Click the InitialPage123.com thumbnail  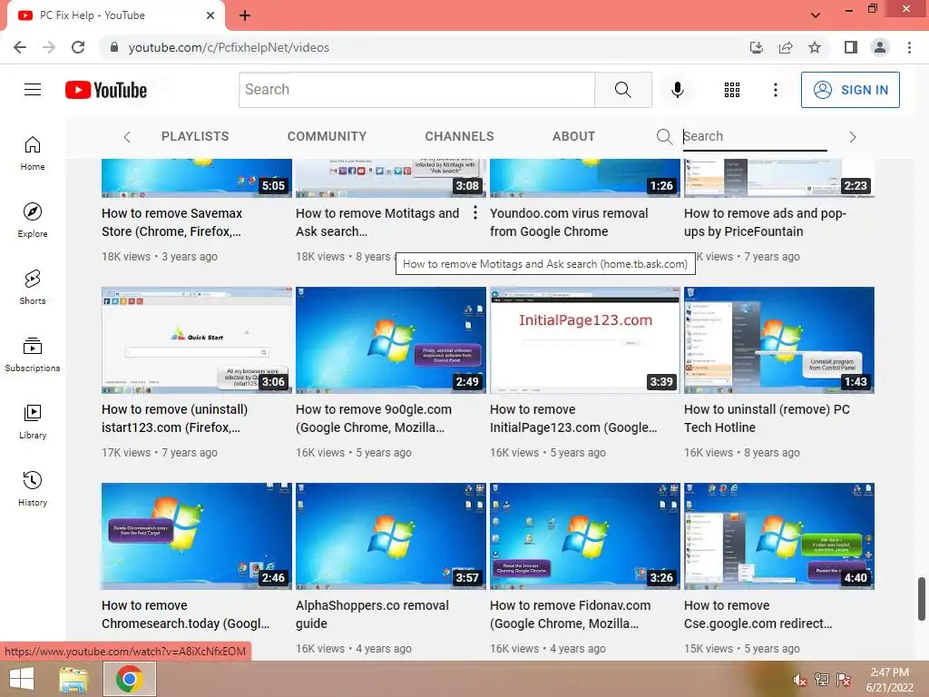(585, 340)
